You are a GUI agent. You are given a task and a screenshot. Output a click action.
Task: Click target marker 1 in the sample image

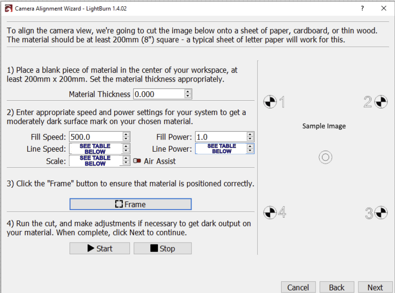pos(270,102)
